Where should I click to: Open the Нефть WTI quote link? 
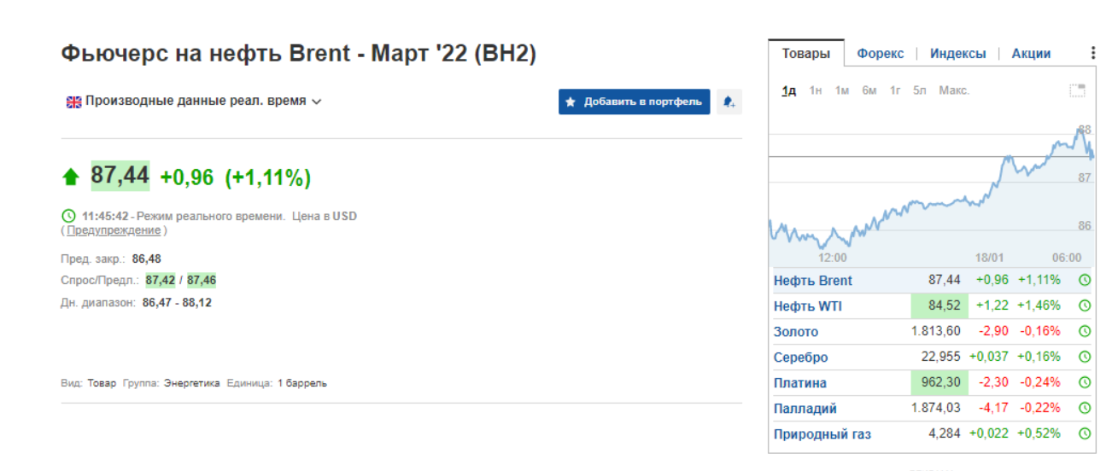pos(807,306)
